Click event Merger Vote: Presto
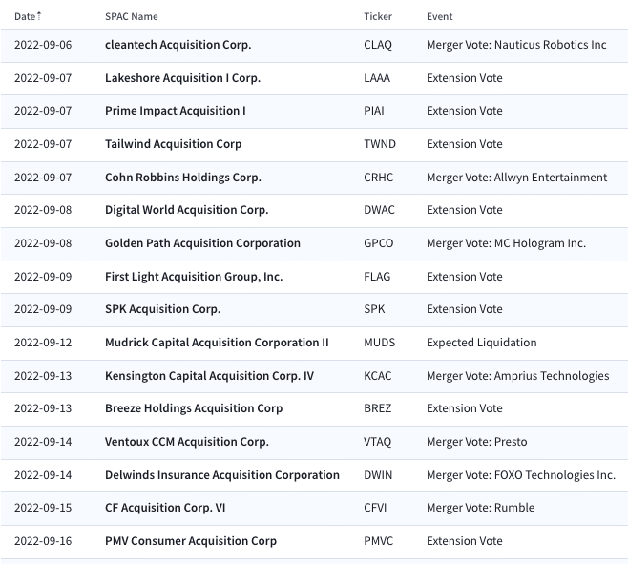 point(476,442)
